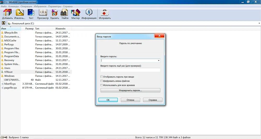Select the $Recycle.Bin folder icon
The image size is (261, 139).
pos(2,33)
